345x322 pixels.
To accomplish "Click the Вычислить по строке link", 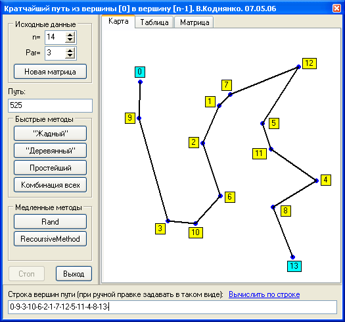I will (264, 294).
